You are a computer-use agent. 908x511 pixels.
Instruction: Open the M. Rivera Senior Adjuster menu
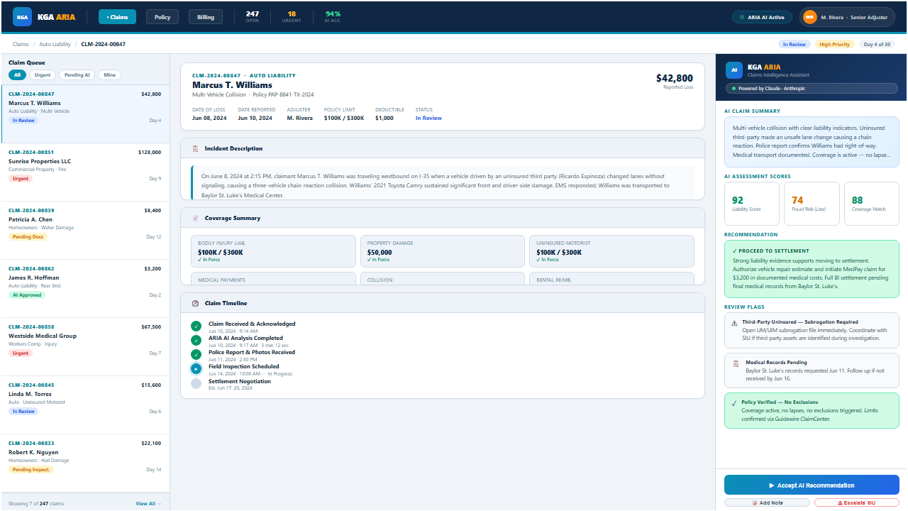coord(847,17)
